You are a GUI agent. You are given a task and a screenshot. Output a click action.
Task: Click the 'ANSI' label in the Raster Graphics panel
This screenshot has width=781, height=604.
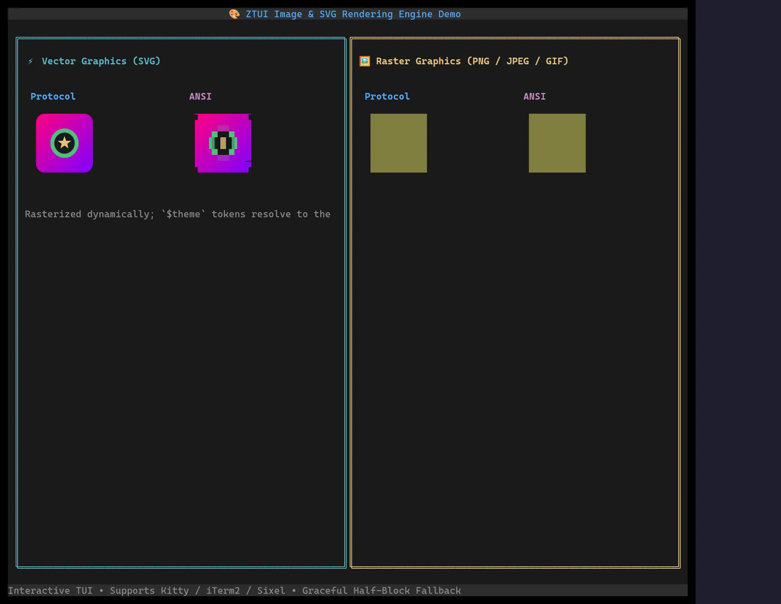[534, 96]
